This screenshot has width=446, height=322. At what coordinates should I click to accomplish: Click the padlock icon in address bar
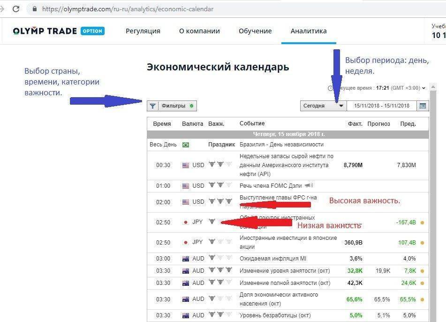[34, 9]
